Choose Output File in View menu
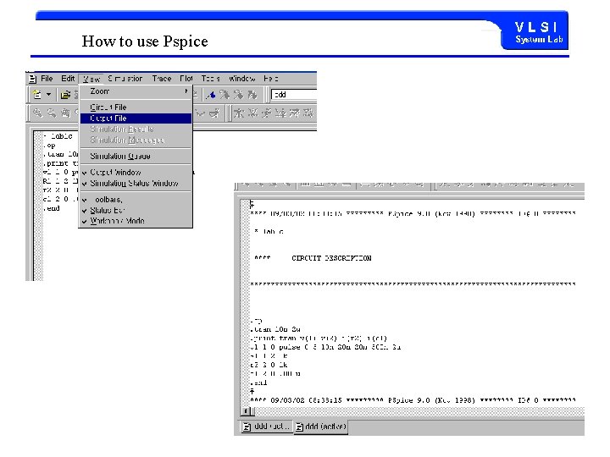 pos(136,118)
